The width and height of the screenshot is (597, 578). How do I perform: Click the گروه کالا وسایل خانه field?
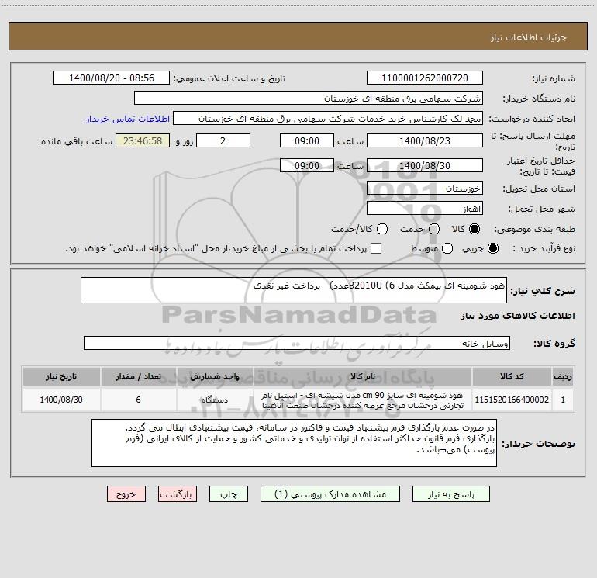pos(297,343)
